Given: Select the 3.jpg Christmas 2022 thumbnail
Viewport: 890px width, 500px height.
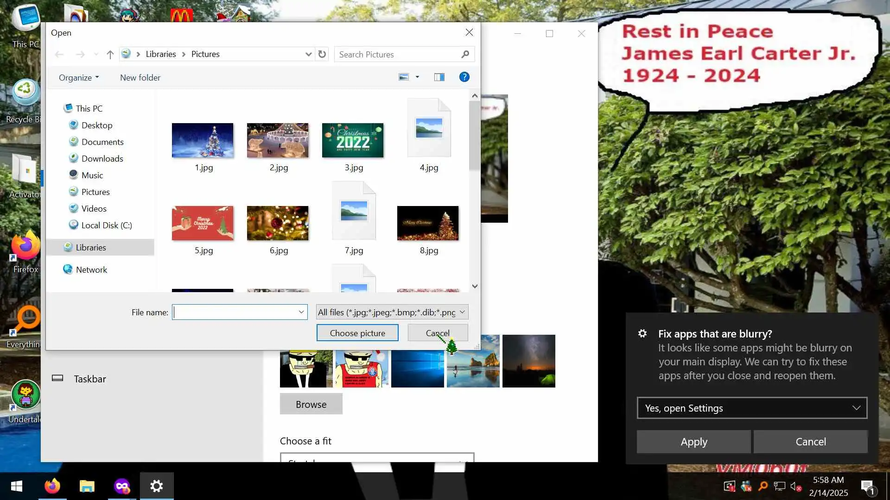Looking at the screenshot, I should pos(352,140).
